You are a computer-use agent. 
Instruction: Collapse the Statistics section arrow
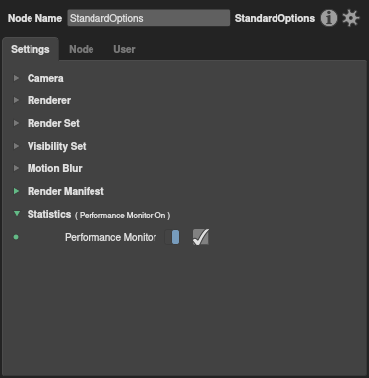[17, 214]
